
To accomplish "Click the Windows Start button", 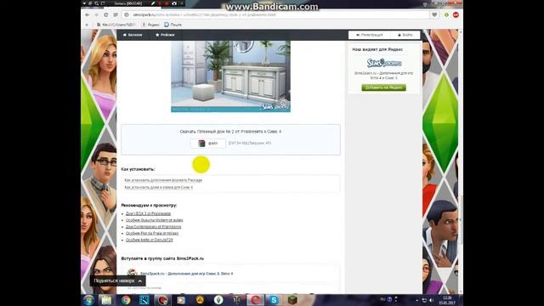I will pyautogui.click(x=88, y=300).
